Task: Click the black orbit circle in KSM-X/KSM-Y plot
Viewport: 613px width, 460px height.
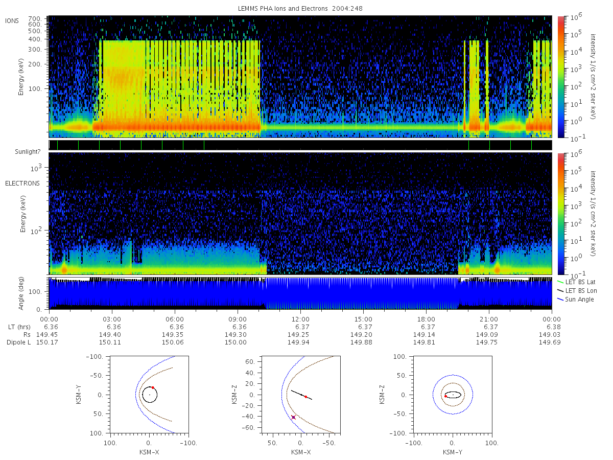Action: pyautogui.click(x=150, y=395)
